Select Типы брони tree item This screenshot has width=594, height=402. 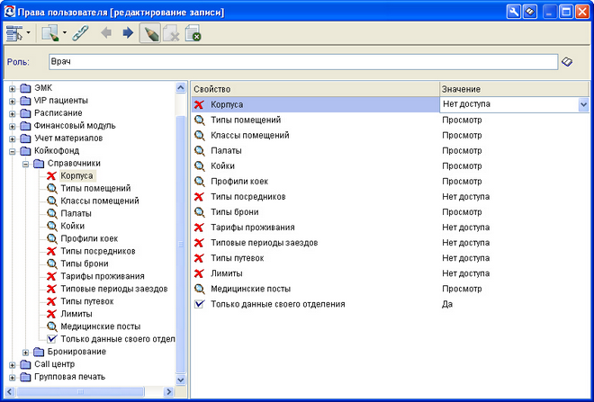pyautogui.click(x=85, y=264)
